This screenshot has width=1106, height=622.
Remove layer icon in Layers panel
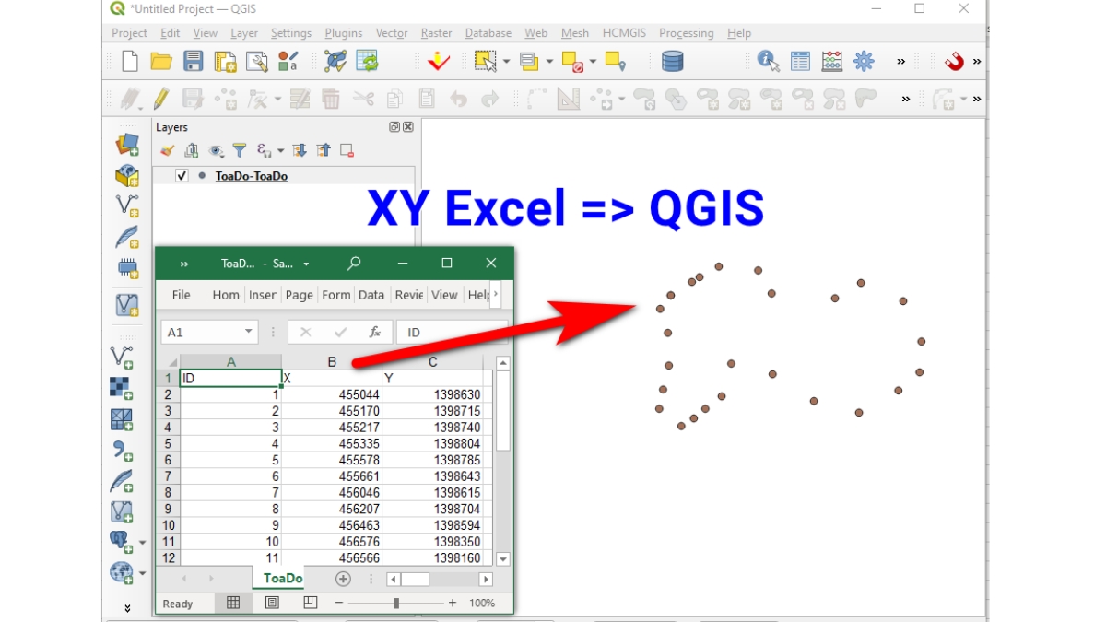coord(347,150)
